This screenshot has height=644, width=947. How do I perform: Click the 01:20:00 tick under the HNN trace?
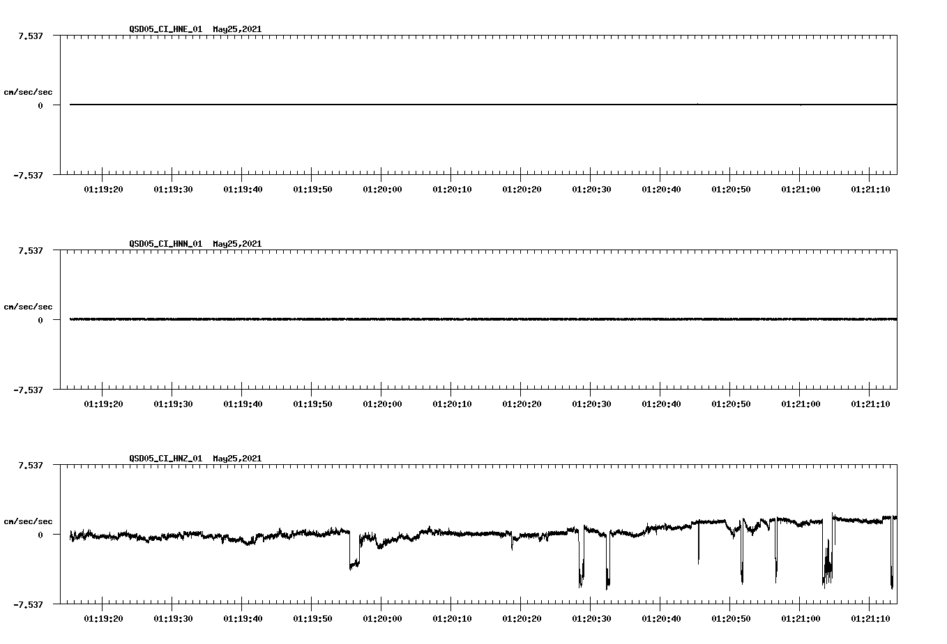point(384,402)
